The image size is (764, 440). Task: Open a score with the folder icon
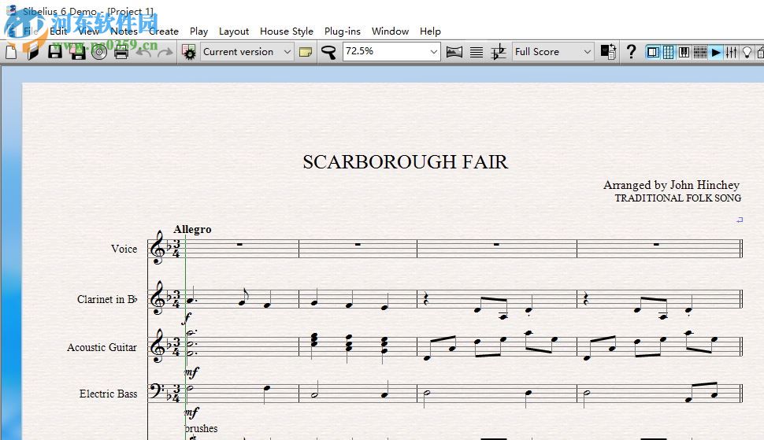pos(32,52)
